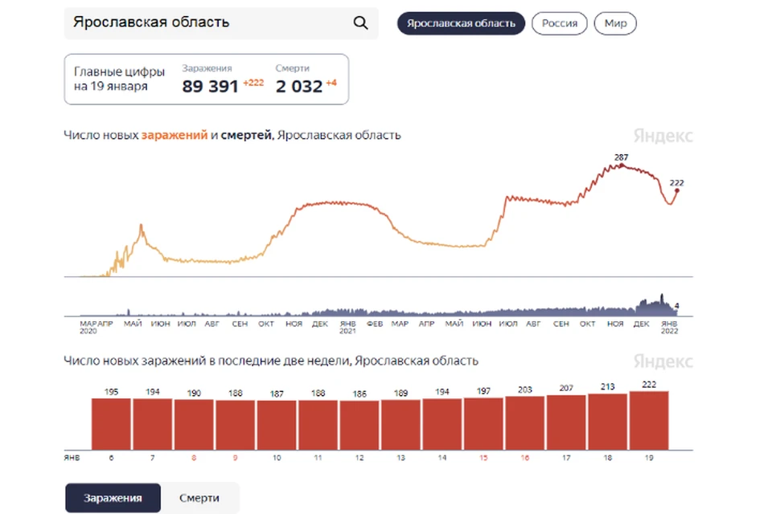Click the 89 391 infections total
772x514 pixels.
click(210, 87)
